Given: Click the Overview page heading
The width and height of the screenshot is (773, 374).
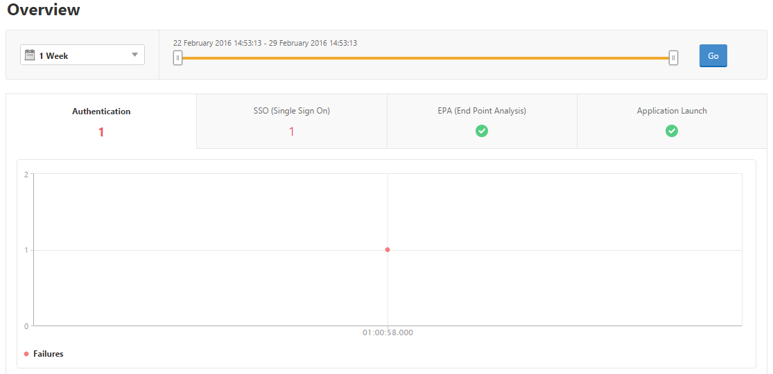Looking at the screenshot, I should coord(44,10).
